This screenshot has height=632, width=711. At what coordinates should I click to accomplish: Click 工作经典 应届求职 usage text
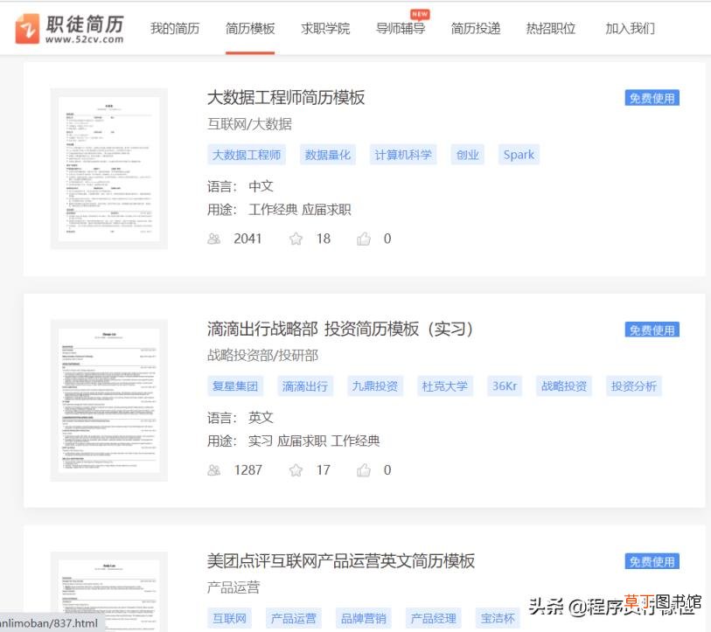(x=300, y=210)
